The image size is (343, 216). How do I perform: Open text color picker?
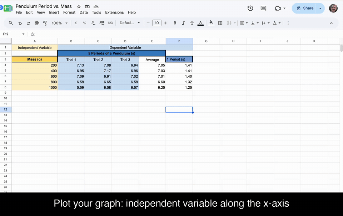(x=200, y=23)
